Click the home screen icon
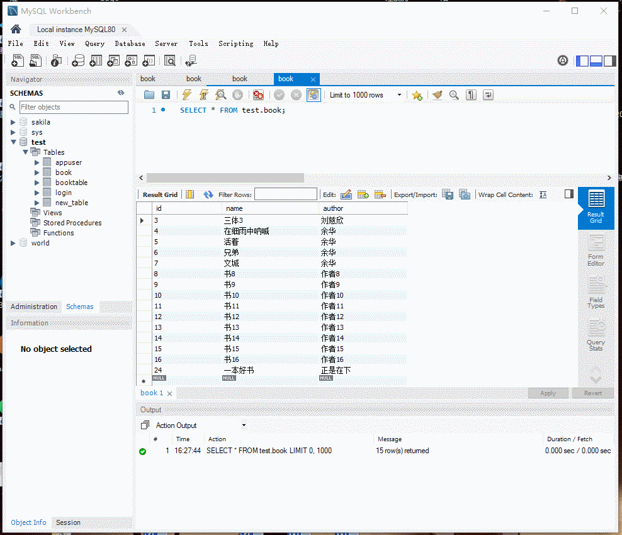 tap(16, 29)
